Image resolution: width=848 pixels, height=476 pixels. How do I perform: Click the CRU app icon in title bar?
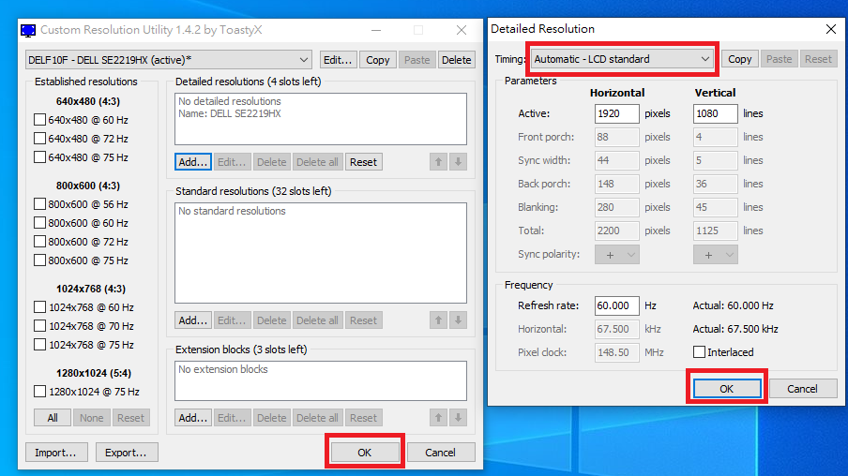28,30
